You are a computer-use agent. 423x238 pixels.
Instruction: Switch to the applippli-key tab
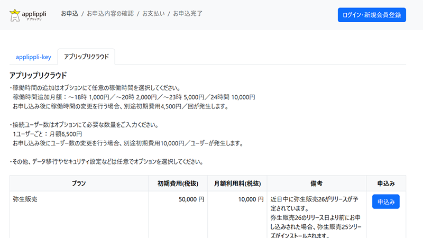(33, 57)
